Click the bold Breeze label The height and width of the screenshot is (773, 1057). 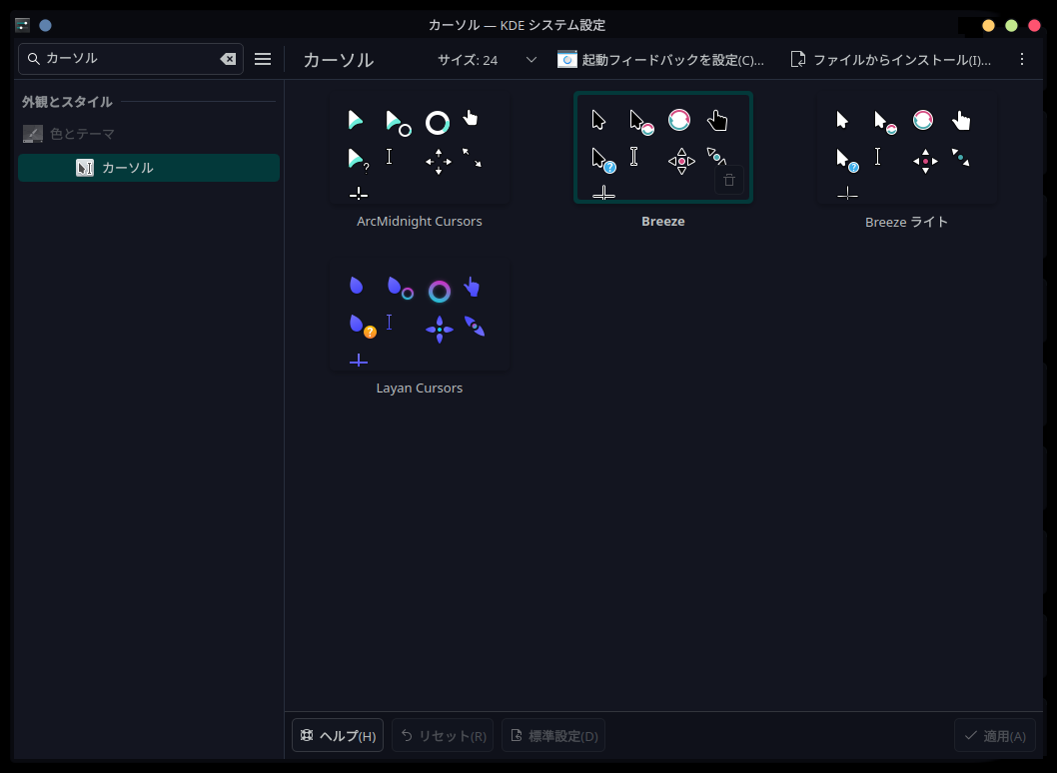(x=663, y=221)
